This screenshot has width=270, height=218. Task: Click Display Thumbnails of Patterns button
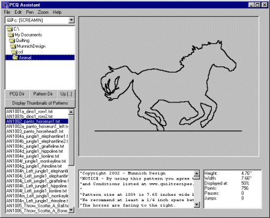(x=40, y=103)
